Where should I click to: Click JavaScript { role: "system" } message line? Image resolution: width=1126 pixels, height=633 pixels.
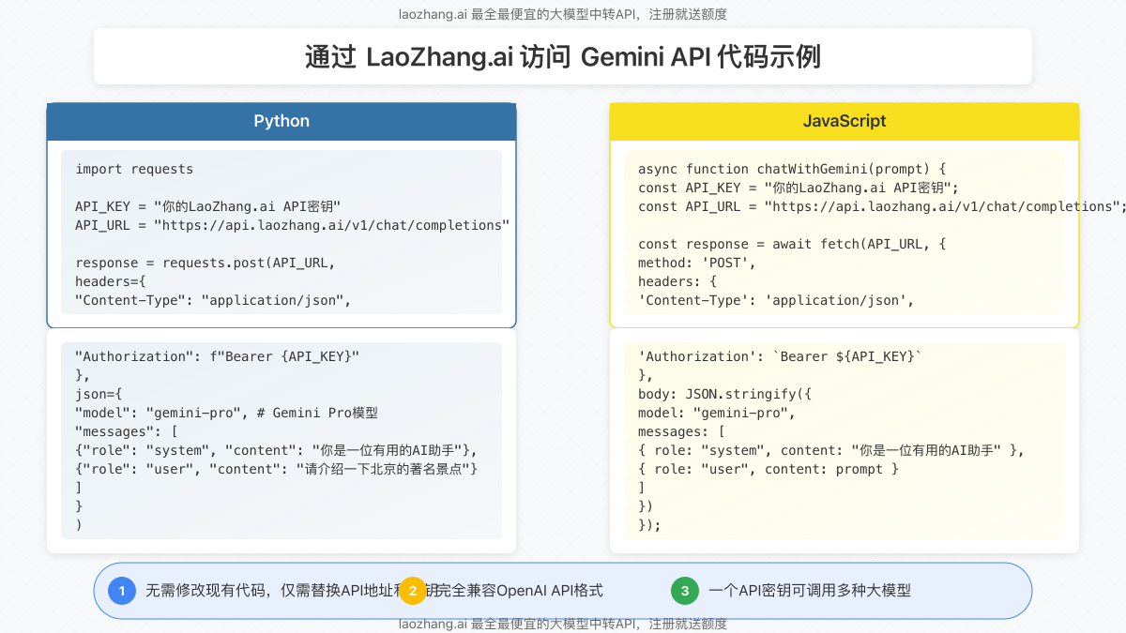pos(831,450)
